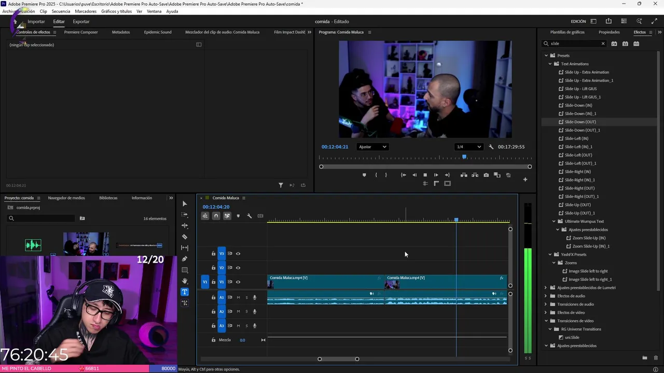Export frame with camera icon
Image resolution: width=664 pixels, height=373 pixels.
click(486, 175)
